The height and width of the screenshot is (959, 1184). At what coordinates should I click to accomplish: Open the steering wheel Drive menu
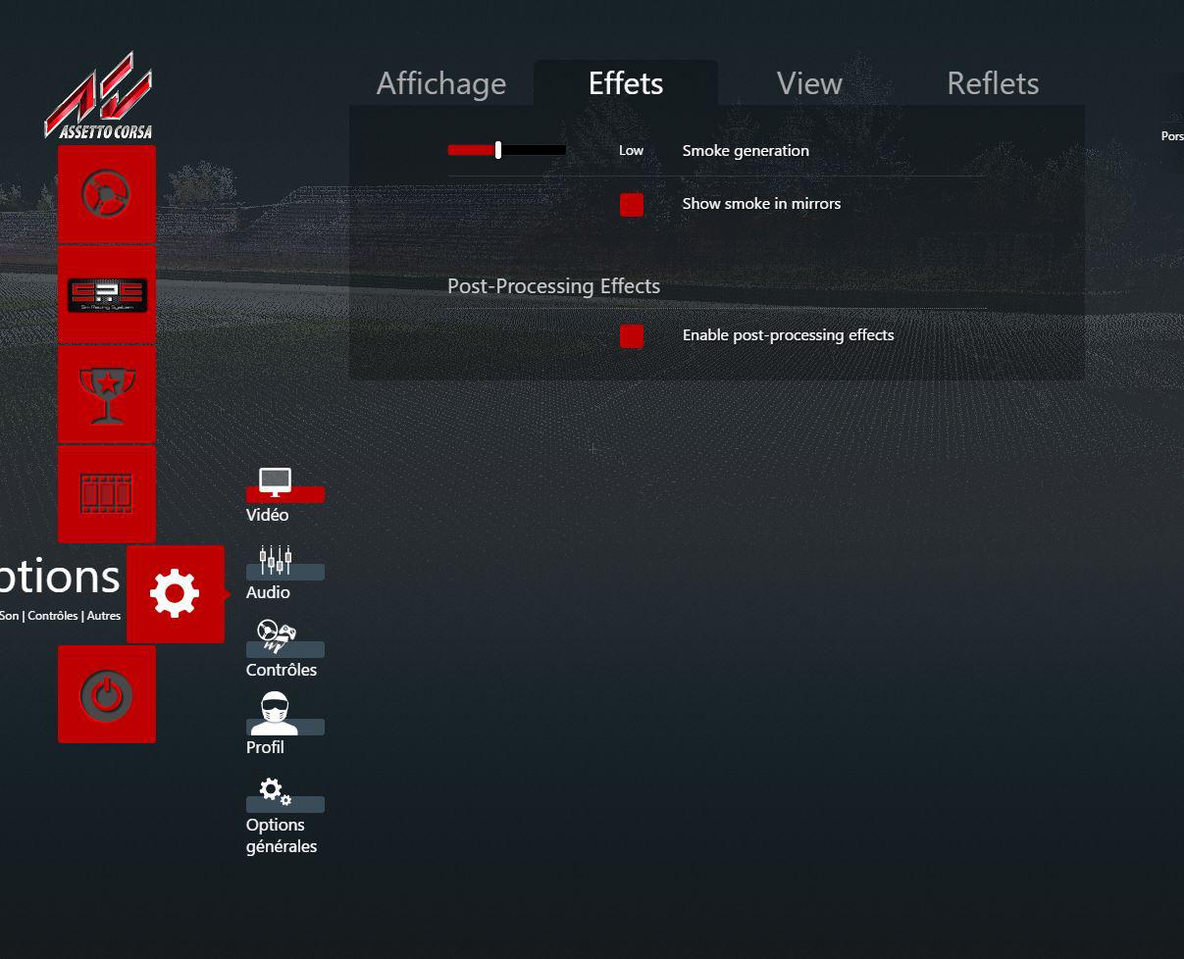pyautogui.click(x=107, y=194)
